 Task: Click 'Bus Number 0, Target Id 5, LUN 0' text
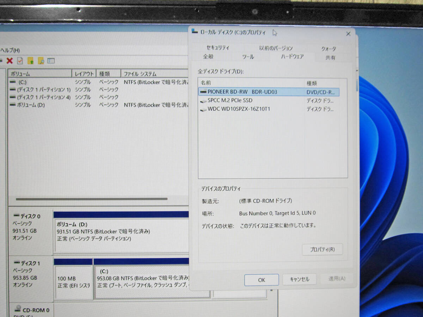click(x=277, y=213)
